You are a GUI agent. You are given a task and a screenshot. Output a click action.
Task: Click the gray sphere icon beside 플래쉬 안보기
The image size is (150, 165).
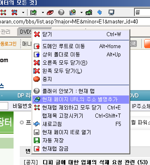tap(37, 91)
